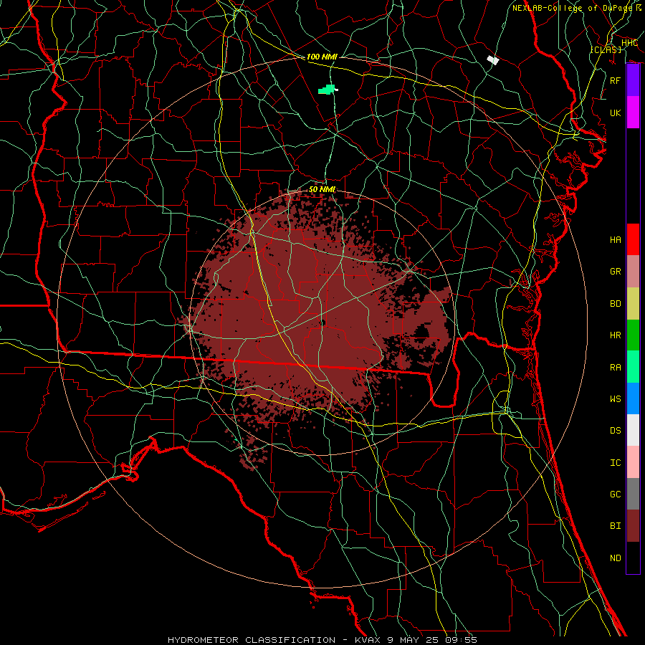Image resolution: width=645 pixels, height=645 pixels.
Task: Click the 'RA' legend label
Action: pyautogui.click(x=616, y=368)
